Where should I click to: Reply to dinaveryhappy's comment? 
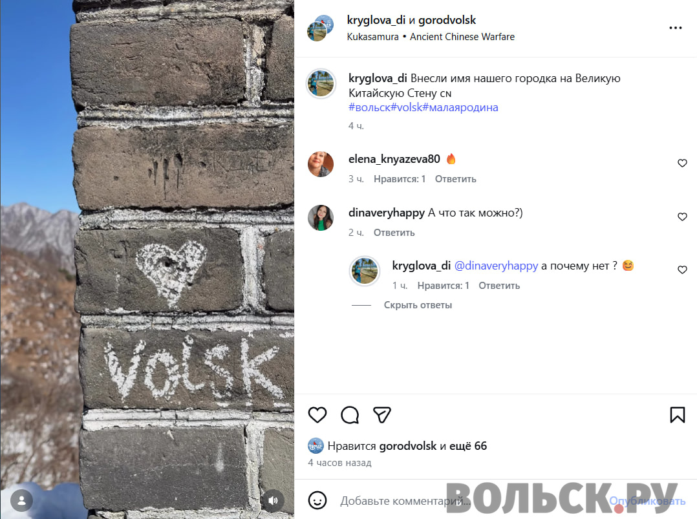(x=394, y=233)
